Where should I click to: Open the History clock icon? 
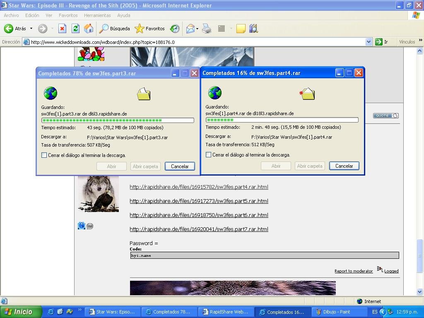pyautogui.click(x=175, y=29)
